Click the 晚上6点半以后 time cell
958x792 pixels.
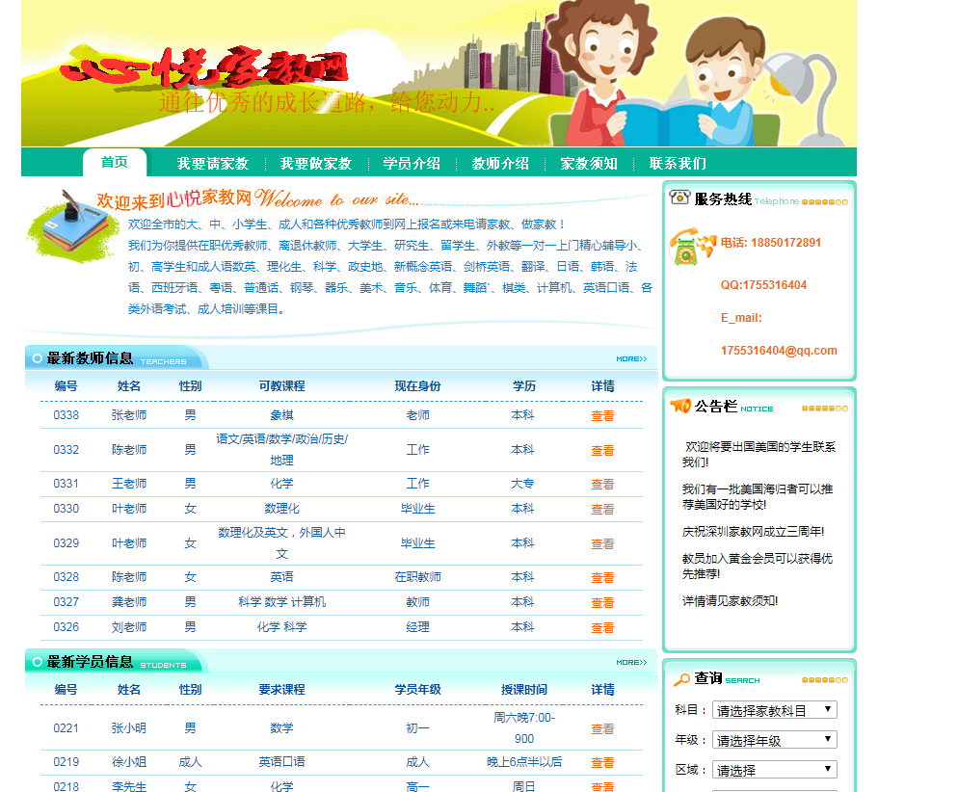(x=524, y=761)
